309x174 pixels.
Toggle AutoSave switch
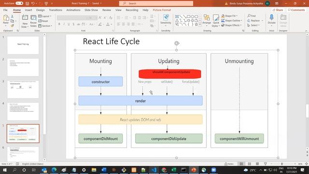[x=19, y=3]
